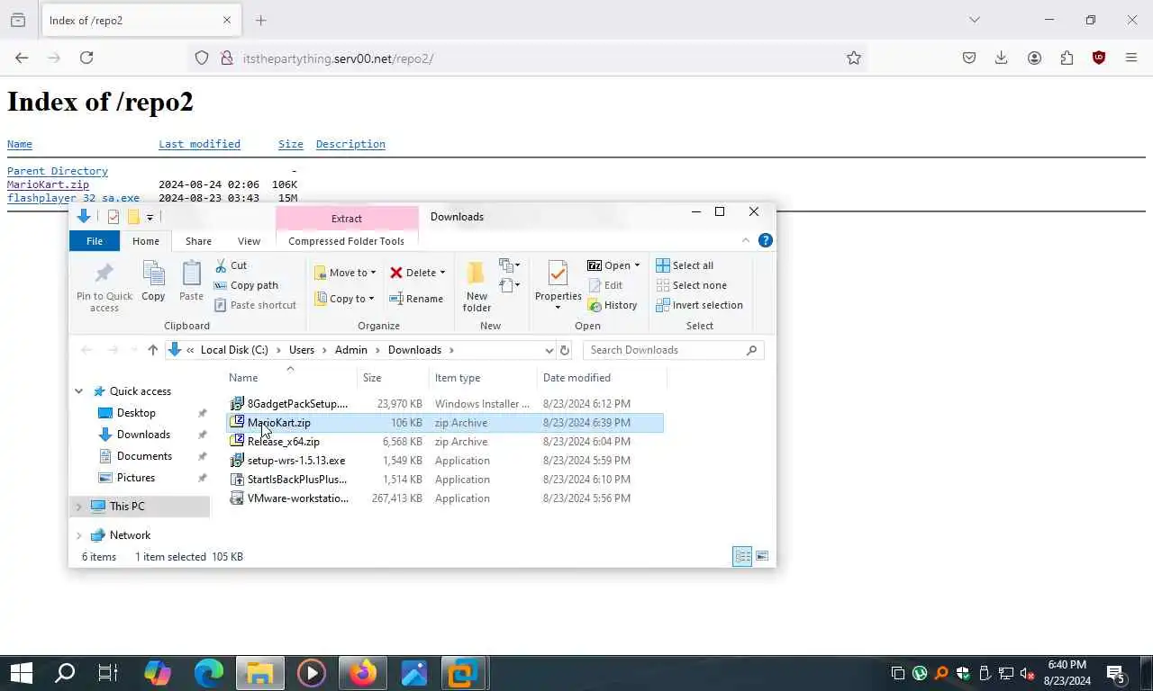Click Select all in the ribbon
The image size is (1153, 691).
685,265
